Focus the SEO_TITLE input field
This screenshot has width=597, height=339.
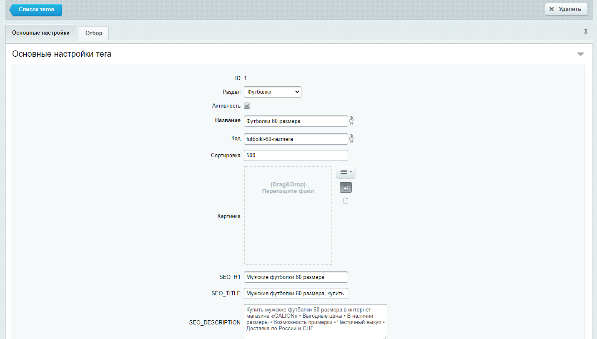click(x=296, y=294)
